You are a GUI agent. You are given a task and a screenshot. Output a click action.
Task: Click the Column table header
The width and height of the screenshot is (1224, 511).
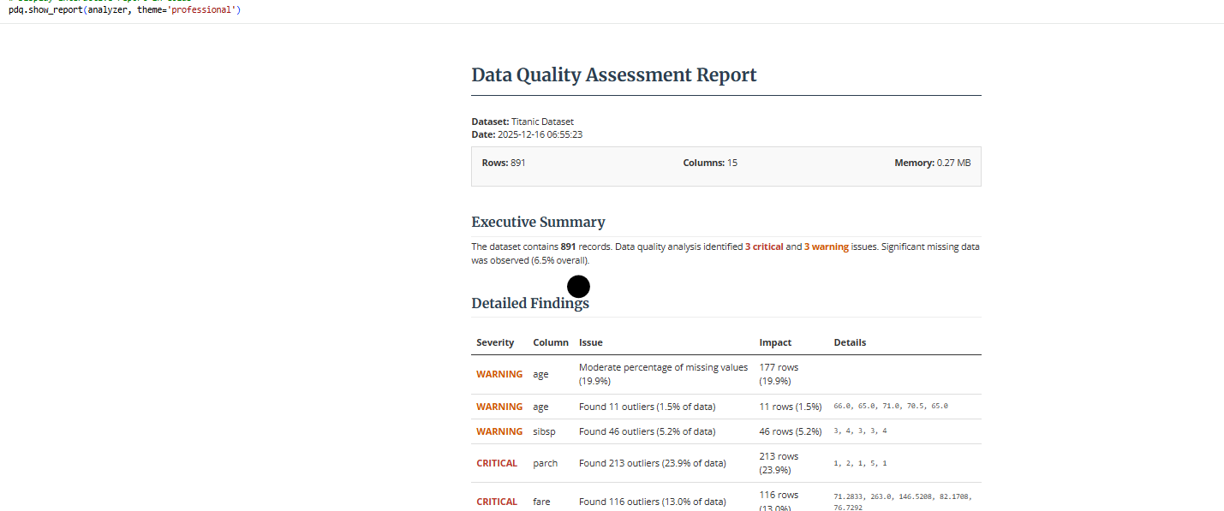[x=551, y=342]
